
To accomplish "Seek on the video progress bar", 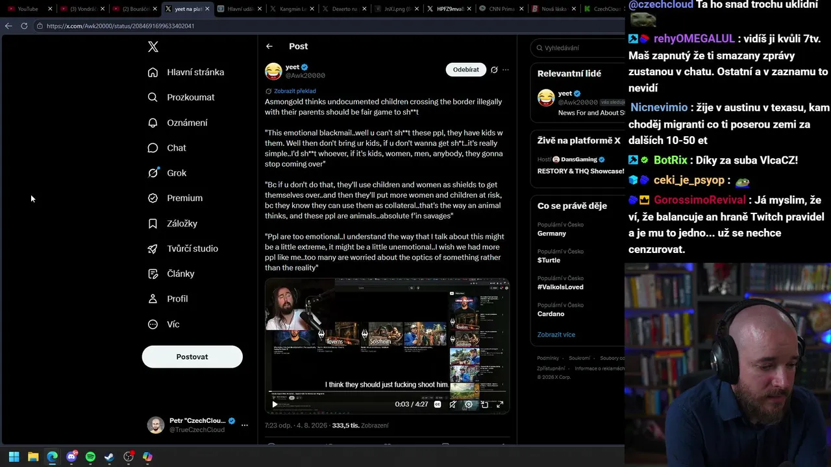I will [x=387, y=391].
